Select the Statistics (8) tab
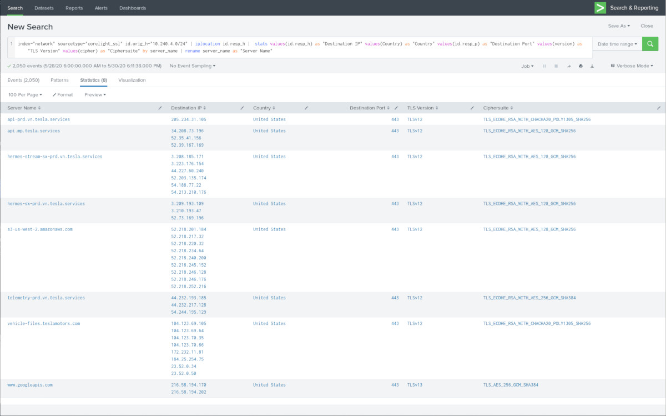Image resolution: width=666 pixels, height=416 pixels. coord(93,81)
